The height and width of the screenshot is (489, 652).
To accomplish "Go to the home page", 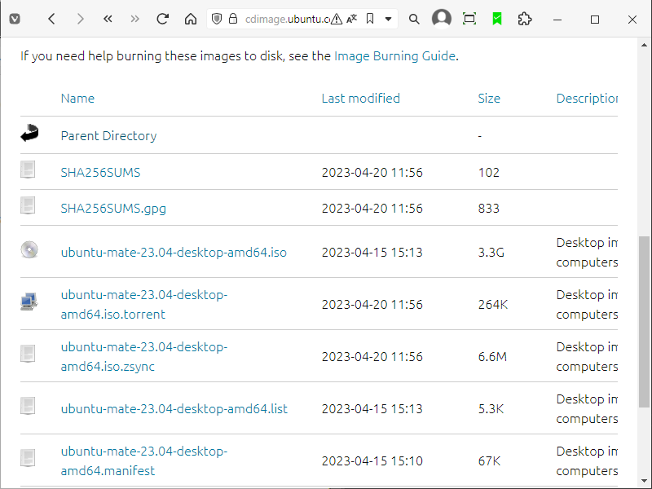I will click(191, 19).
